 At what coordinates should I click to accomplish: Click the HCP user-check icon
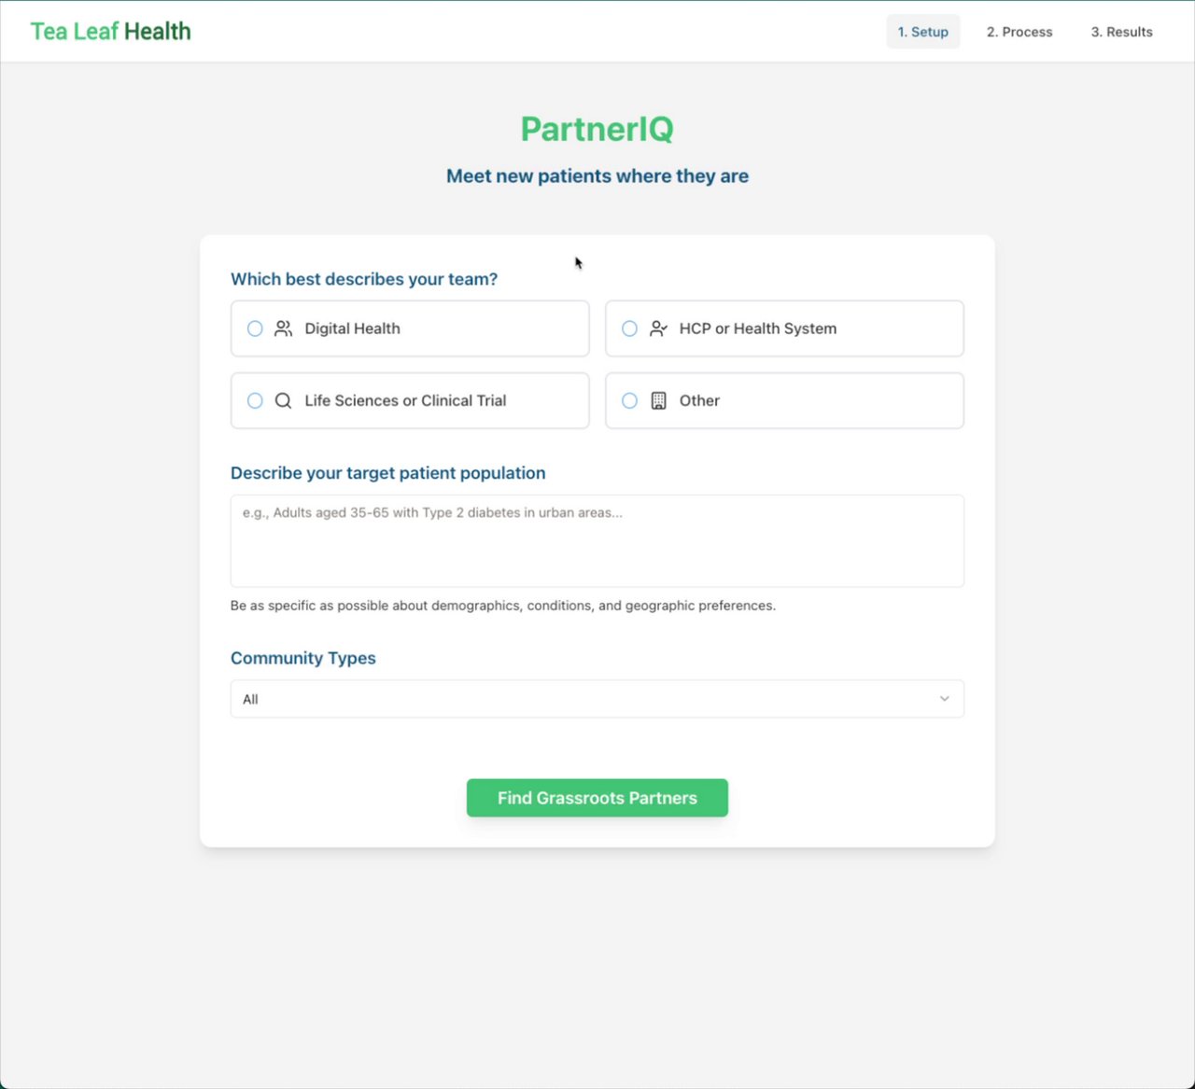click(x=658, y=328)
